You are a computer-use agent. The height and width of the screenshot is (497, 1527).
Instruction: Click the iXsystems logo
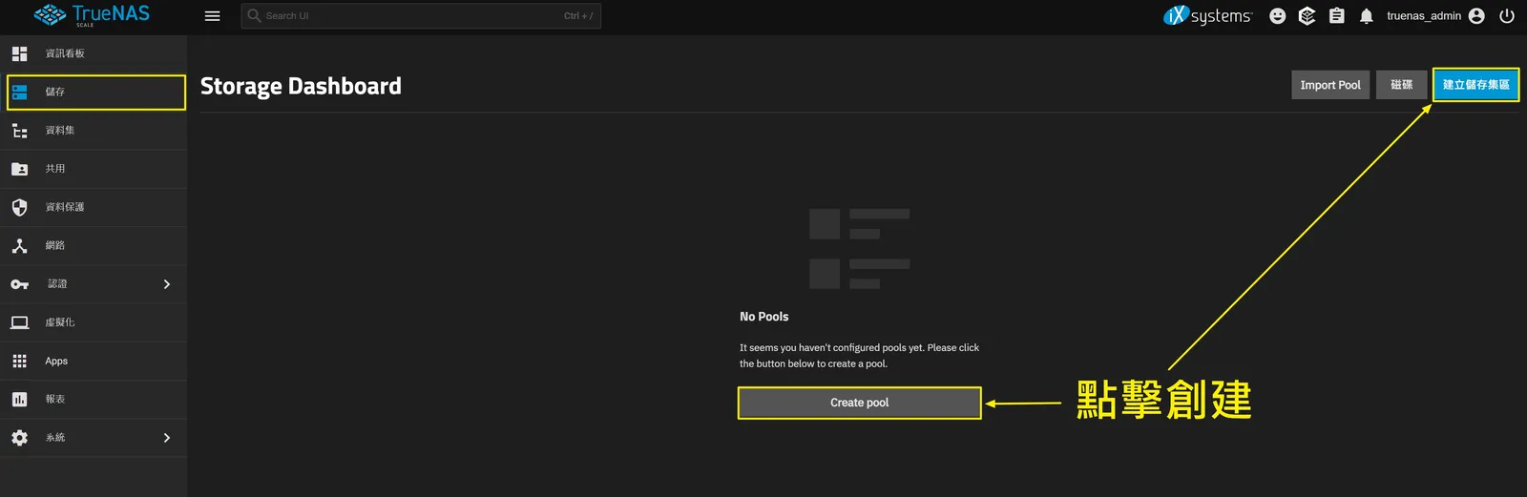1207,16
